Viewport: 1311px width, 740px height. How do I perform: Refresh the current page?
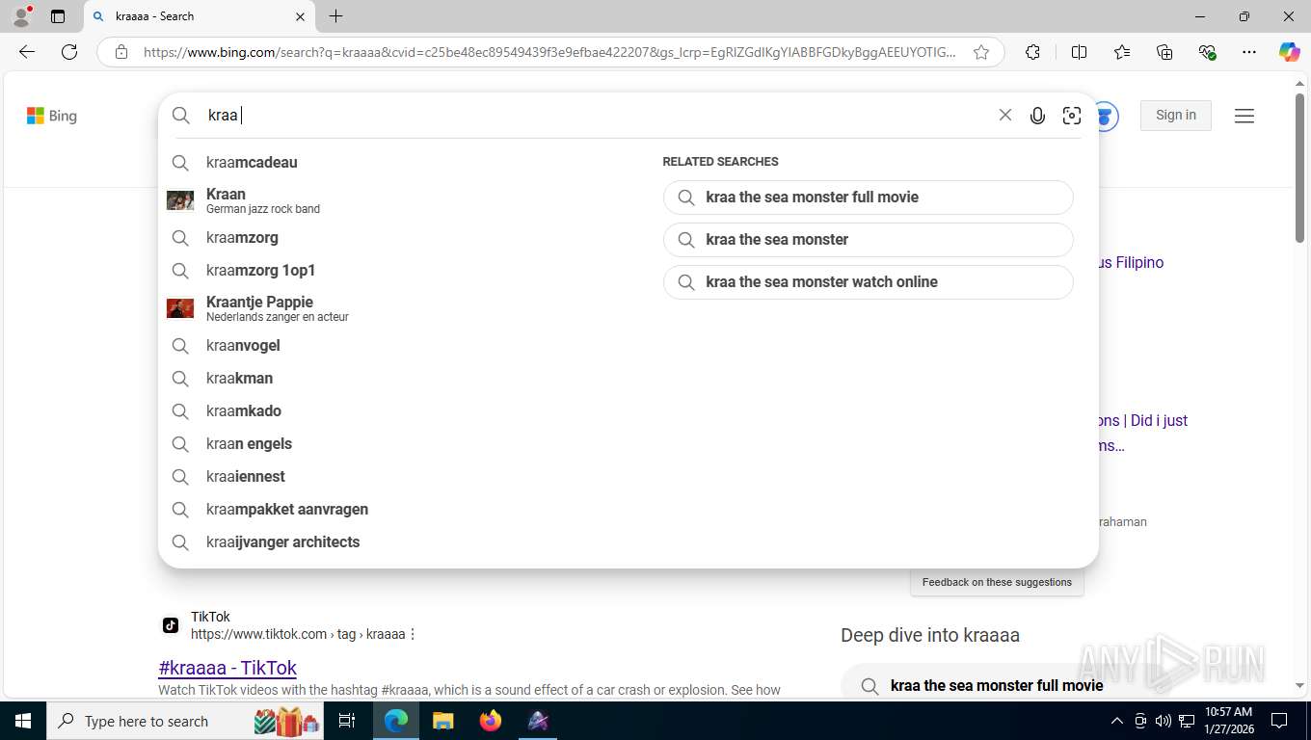(x=69, y=52)
